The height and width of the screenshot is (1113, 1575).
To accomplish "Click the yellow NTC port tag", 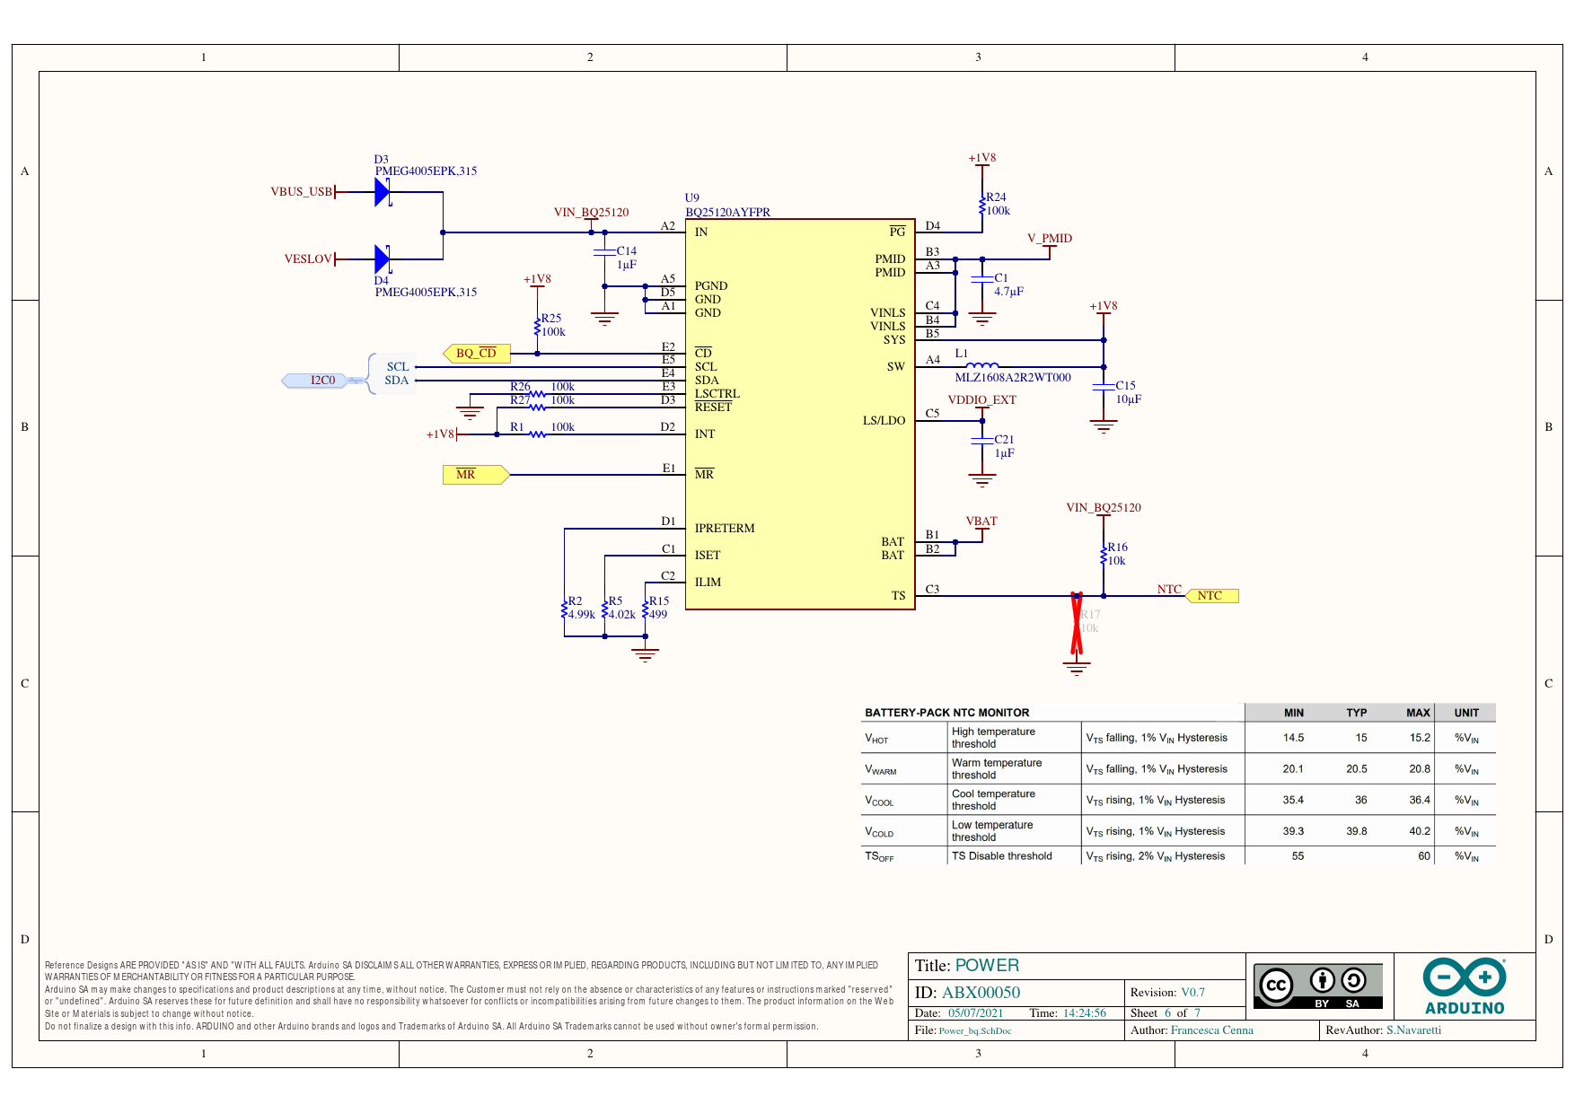I will coord(1212,596).
